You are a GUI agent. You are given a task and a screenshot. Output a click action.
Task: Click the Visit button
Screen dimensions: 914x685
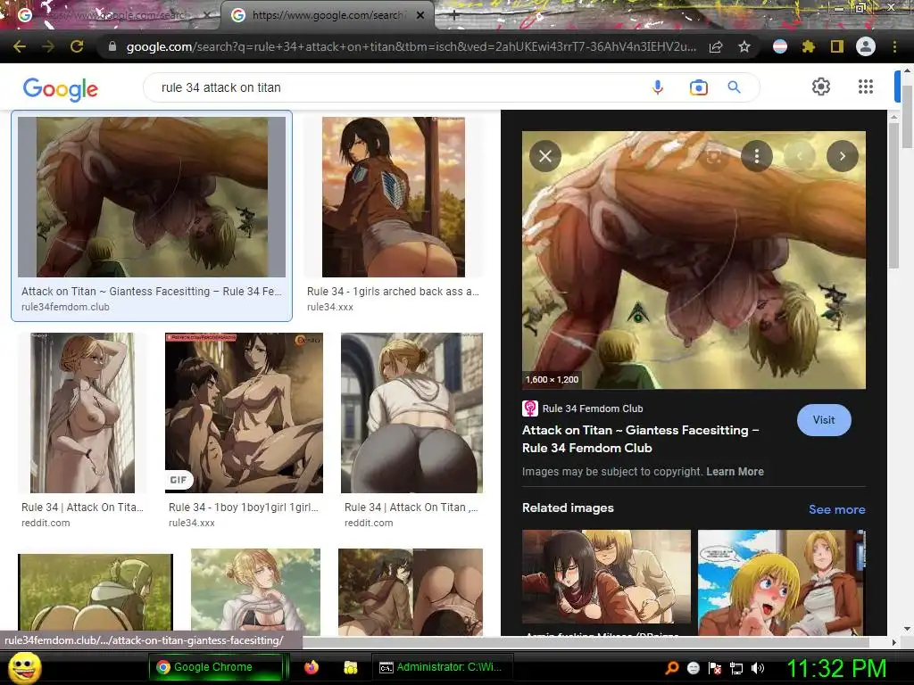[x=824, y=420]
